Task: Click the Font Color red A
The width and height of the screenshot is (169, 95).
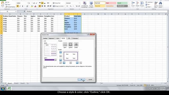Action: [35, 6]
